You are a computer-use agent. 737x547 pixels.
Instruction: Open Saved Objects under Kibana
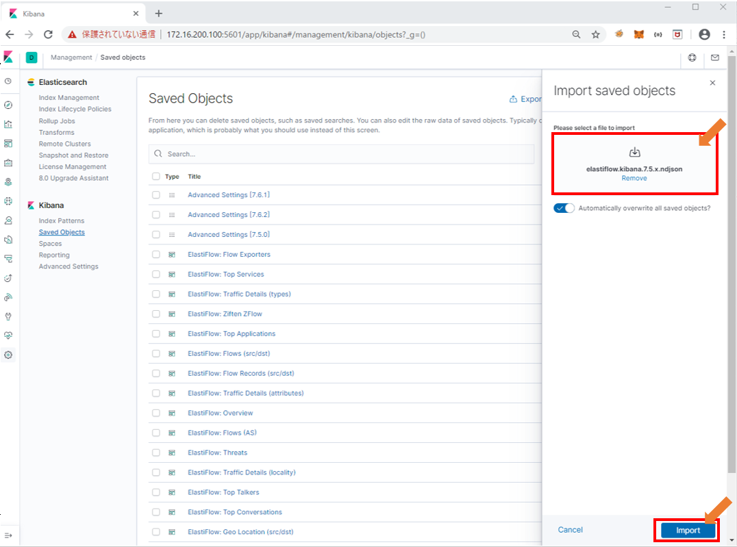tap(62, 232)
